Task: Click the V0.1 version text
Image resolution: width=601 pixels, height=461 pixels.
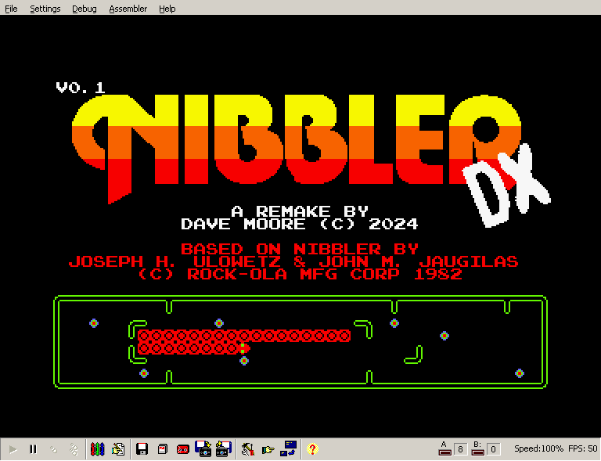Action: 81,88
